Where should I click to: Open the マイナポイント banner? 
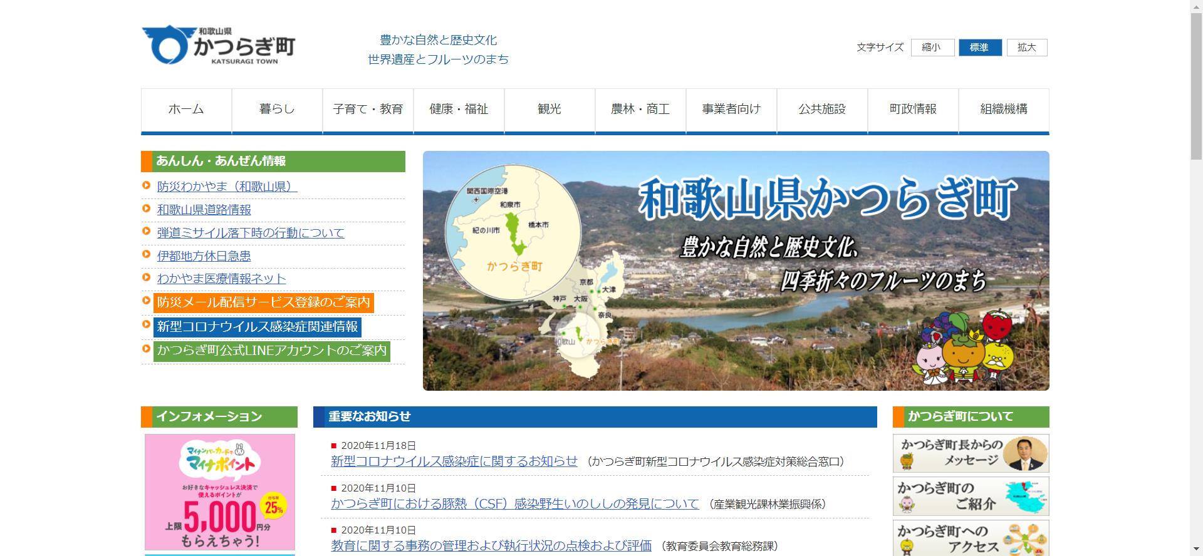pyautogui.click(x=220, y=492)
